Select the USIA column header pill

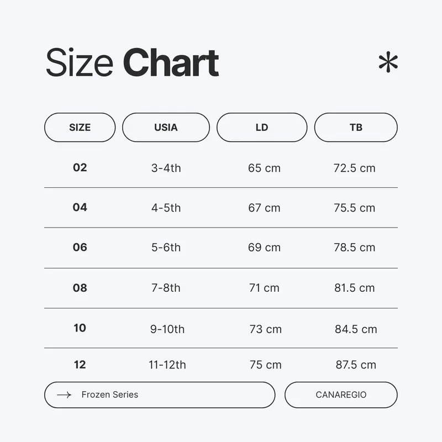(x=166, y=128)
